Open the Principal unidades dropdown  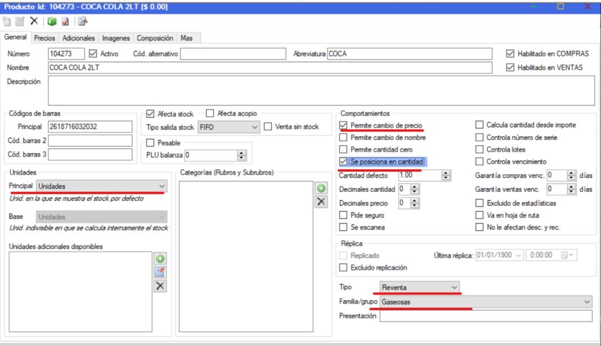pyautogui.click(x=102, y=186)
